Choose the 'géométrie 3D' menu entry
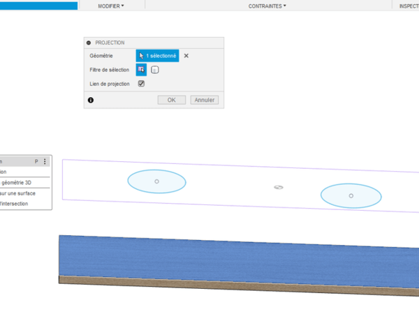 17,183
